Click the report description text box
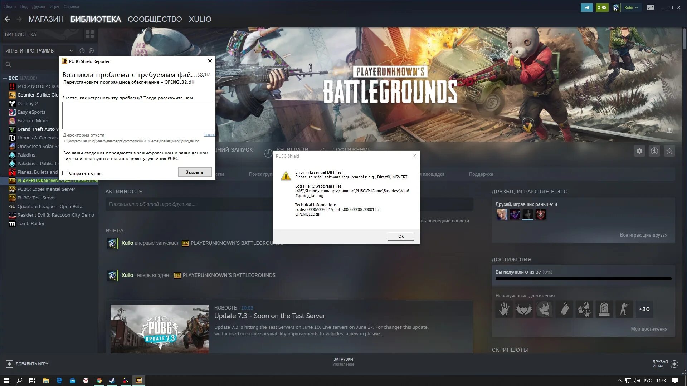 137,115
